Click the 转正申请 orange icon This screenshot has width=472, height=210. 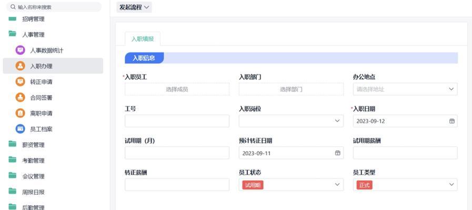20,81
